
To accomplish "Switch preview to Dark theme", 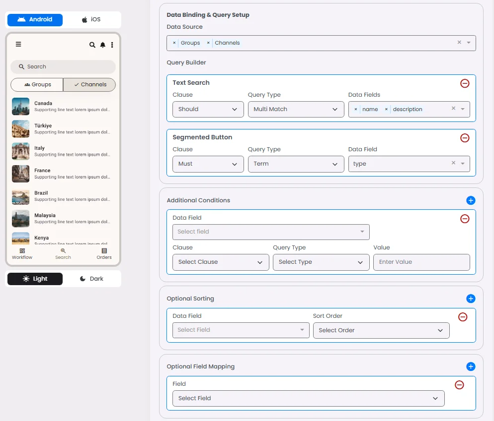I will coord(92,279).
